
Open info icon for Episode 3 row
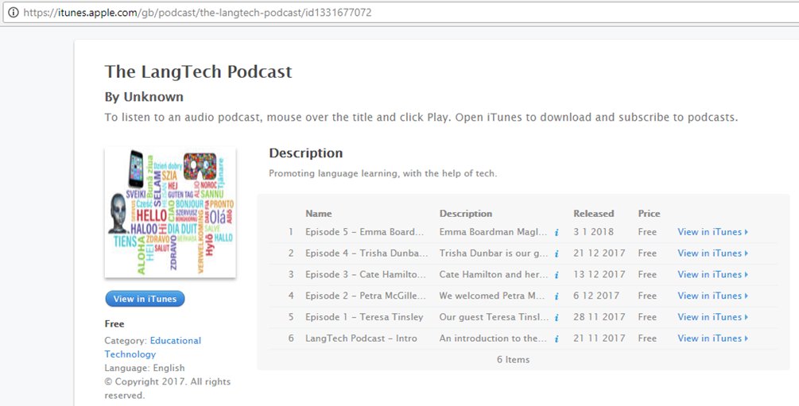coord(557,275)
